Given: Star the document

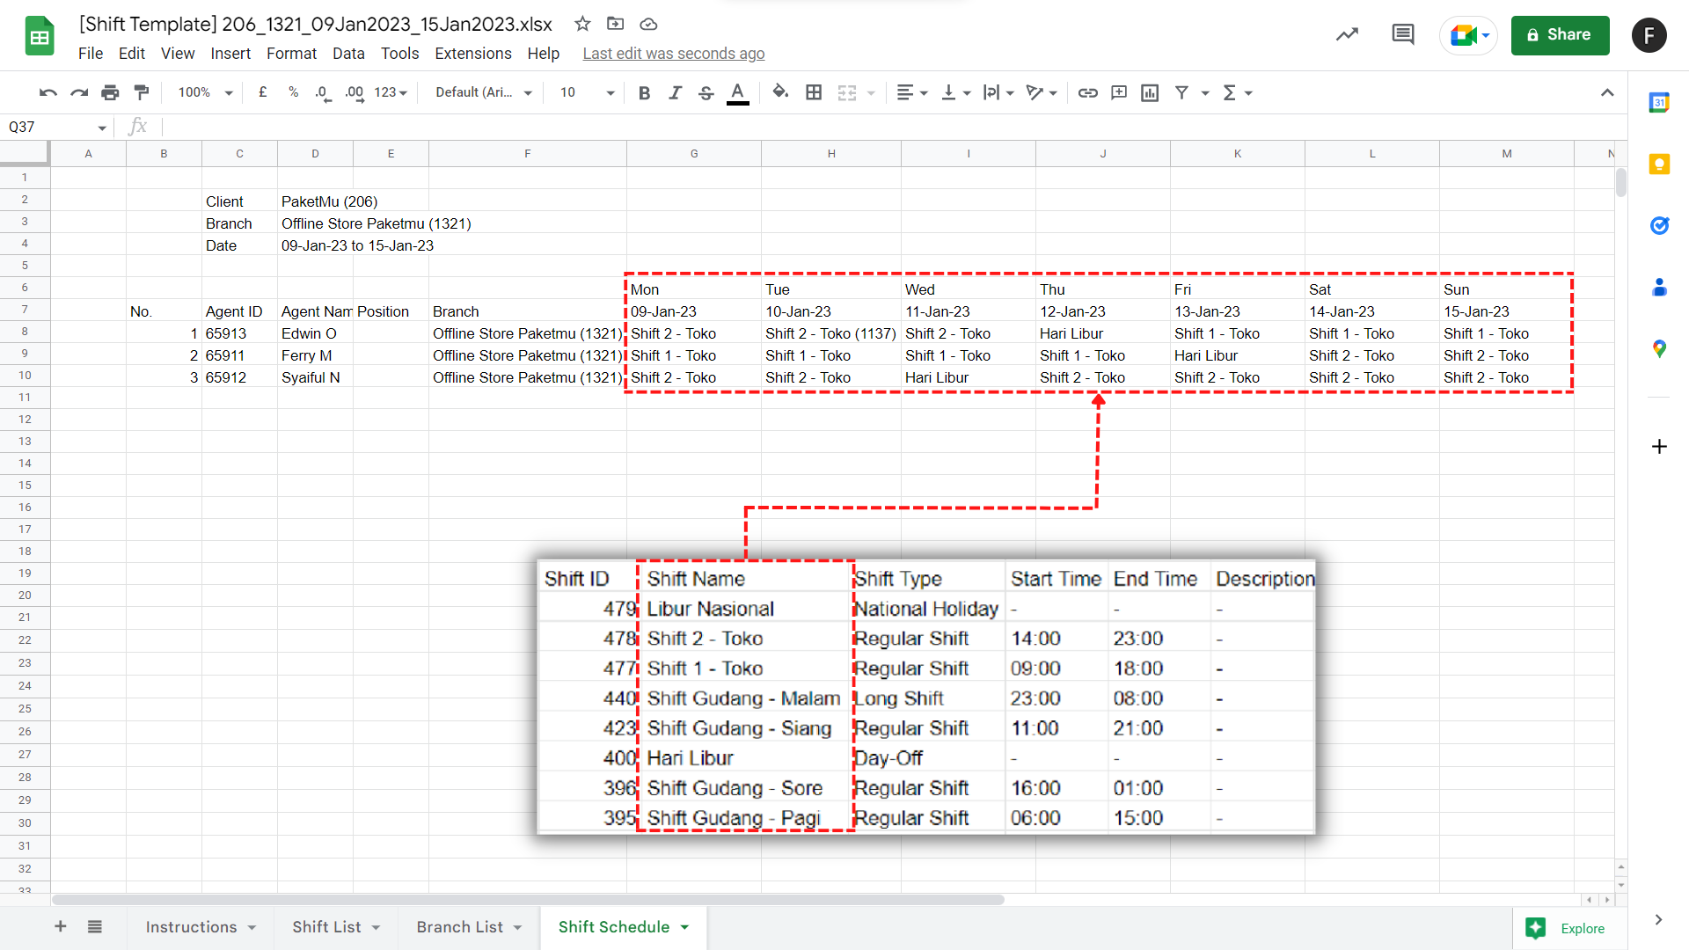Looking at the screenshot, I should pos(582,24).
